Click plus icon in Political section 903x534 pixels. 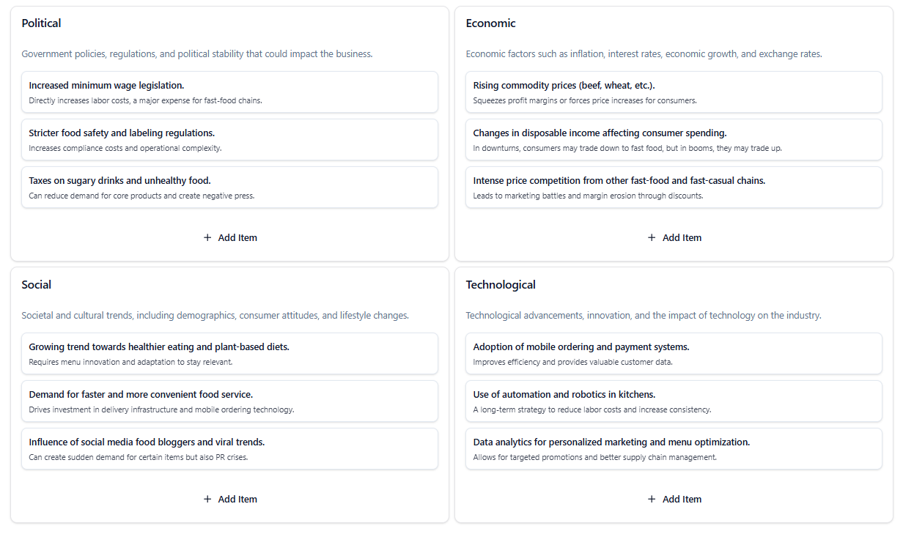(x=207, y=238)
